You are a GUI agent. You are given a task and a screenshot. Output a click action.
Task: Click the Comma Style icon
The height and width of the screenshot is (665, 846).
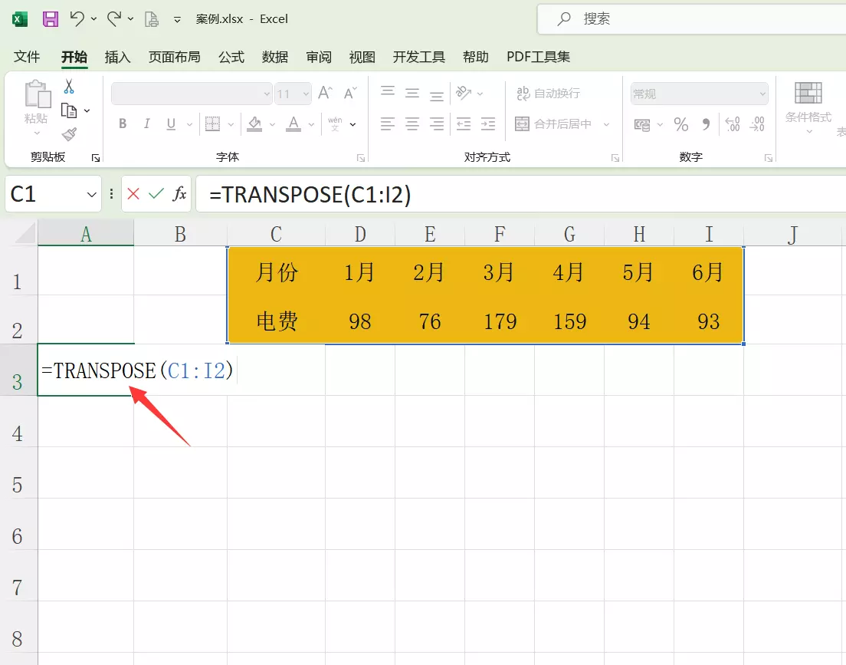coord(706,125)
